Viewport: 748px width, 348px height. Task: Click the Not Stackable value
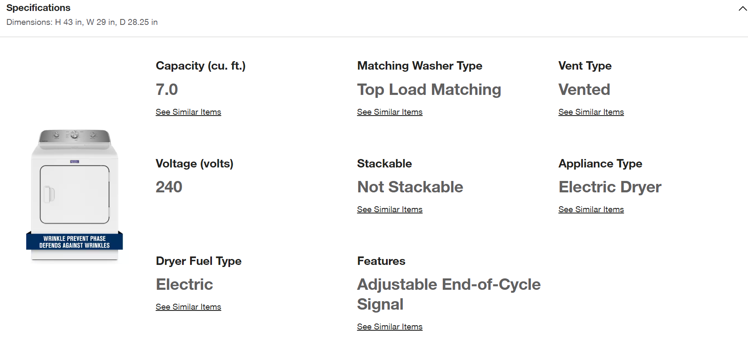click(x=410, y=187)
